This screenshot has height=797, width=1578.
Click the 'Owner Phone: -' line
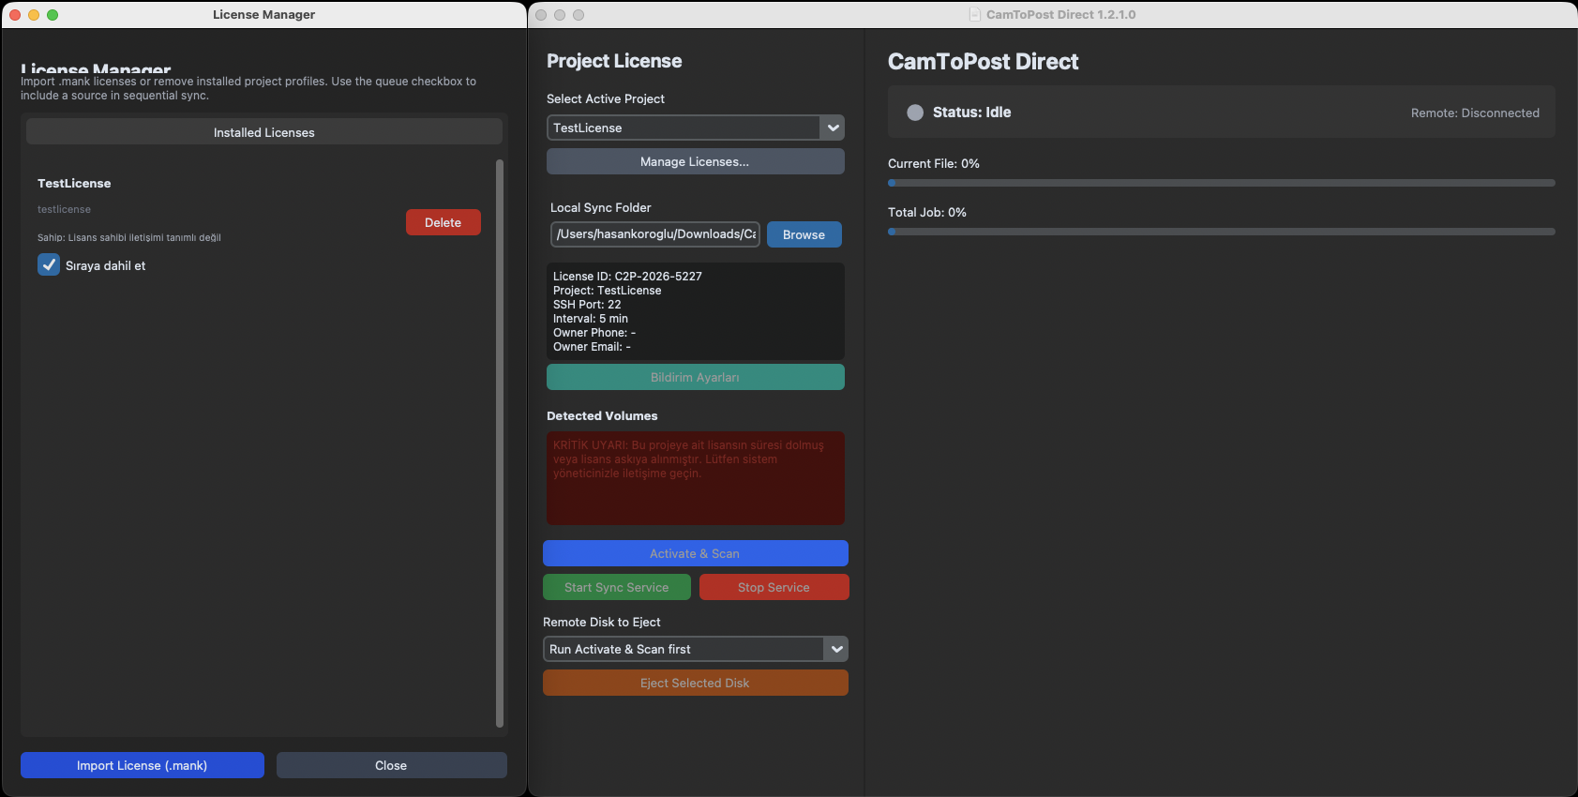[x=594, y=333]
